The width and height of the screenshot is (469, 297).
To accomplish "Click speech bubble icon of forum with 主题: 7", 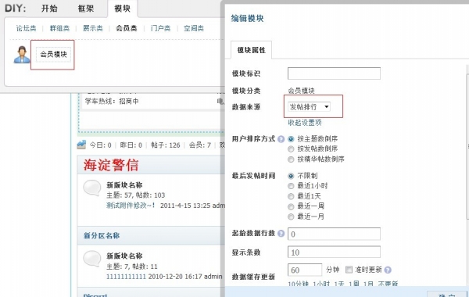I will [91, 259].
